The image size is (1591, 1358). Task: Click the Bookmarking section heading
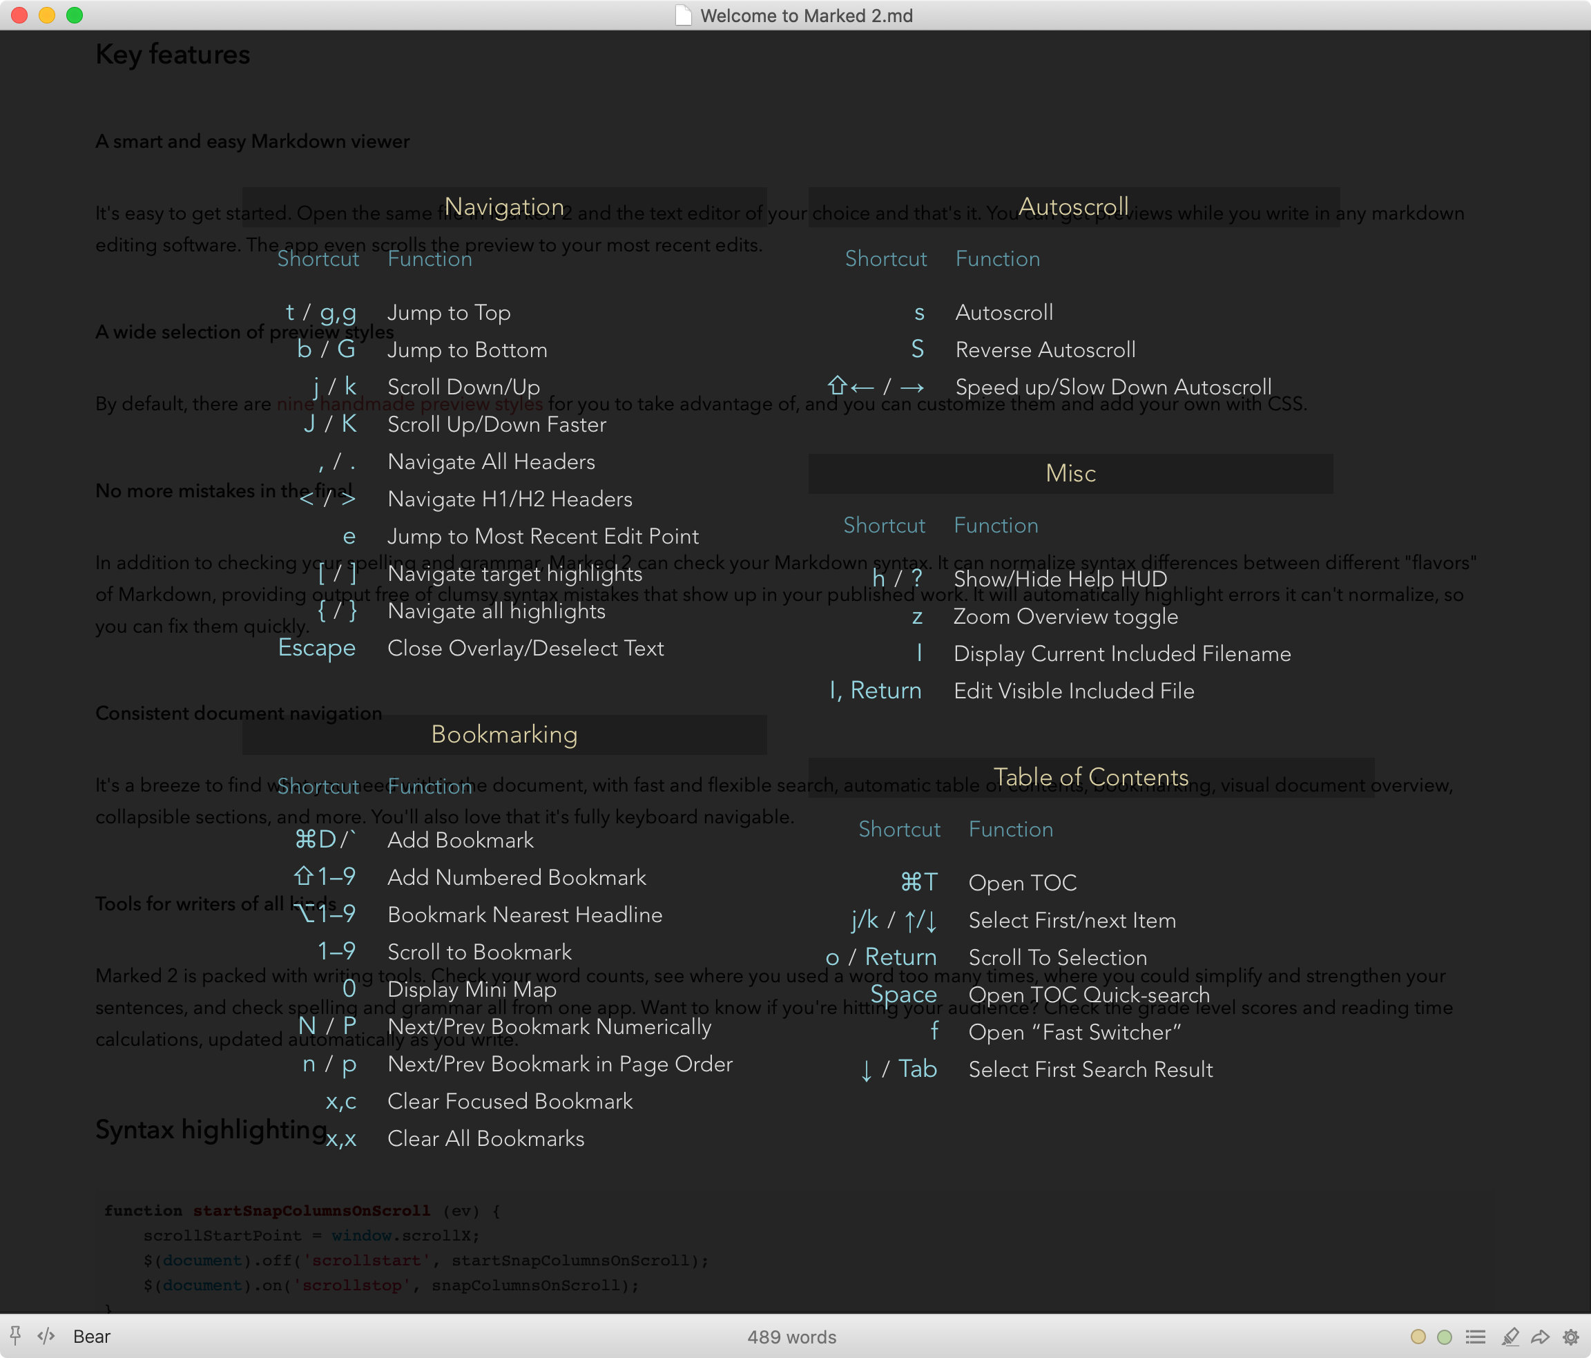[505, 734]
